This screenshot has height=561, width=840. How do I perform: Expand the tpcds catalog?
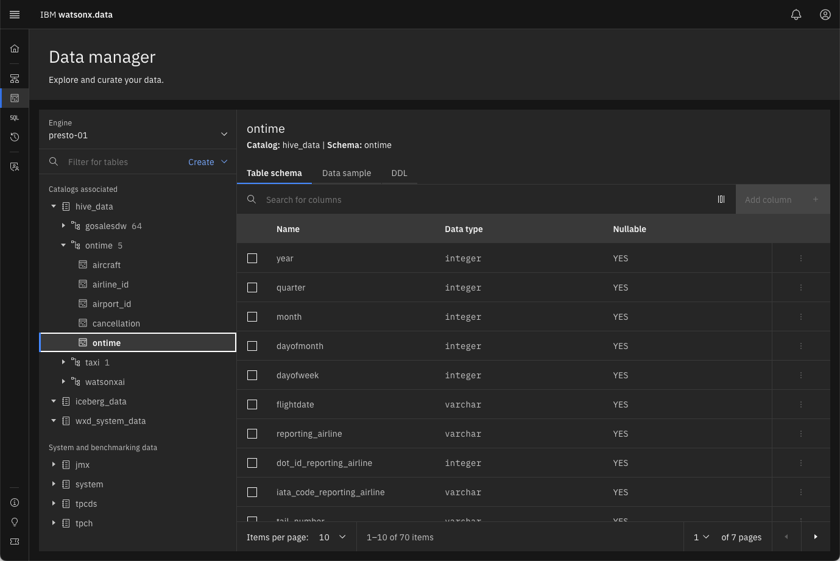pyautogui.click(x=54, y=504)
